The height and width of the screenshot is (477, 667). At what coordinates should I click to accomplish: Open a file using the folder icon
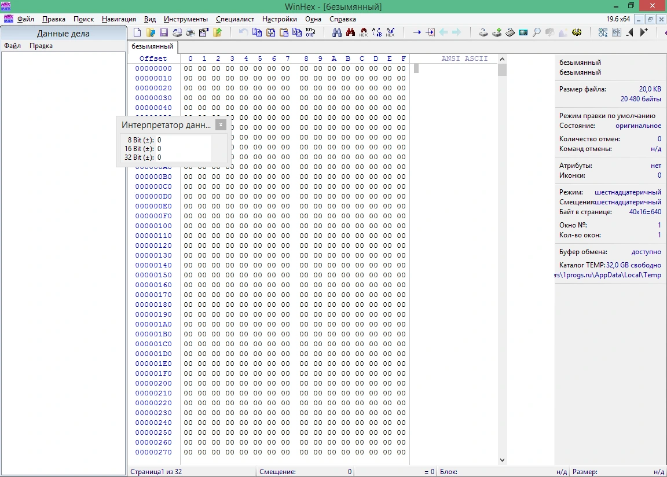click(151, 32)
